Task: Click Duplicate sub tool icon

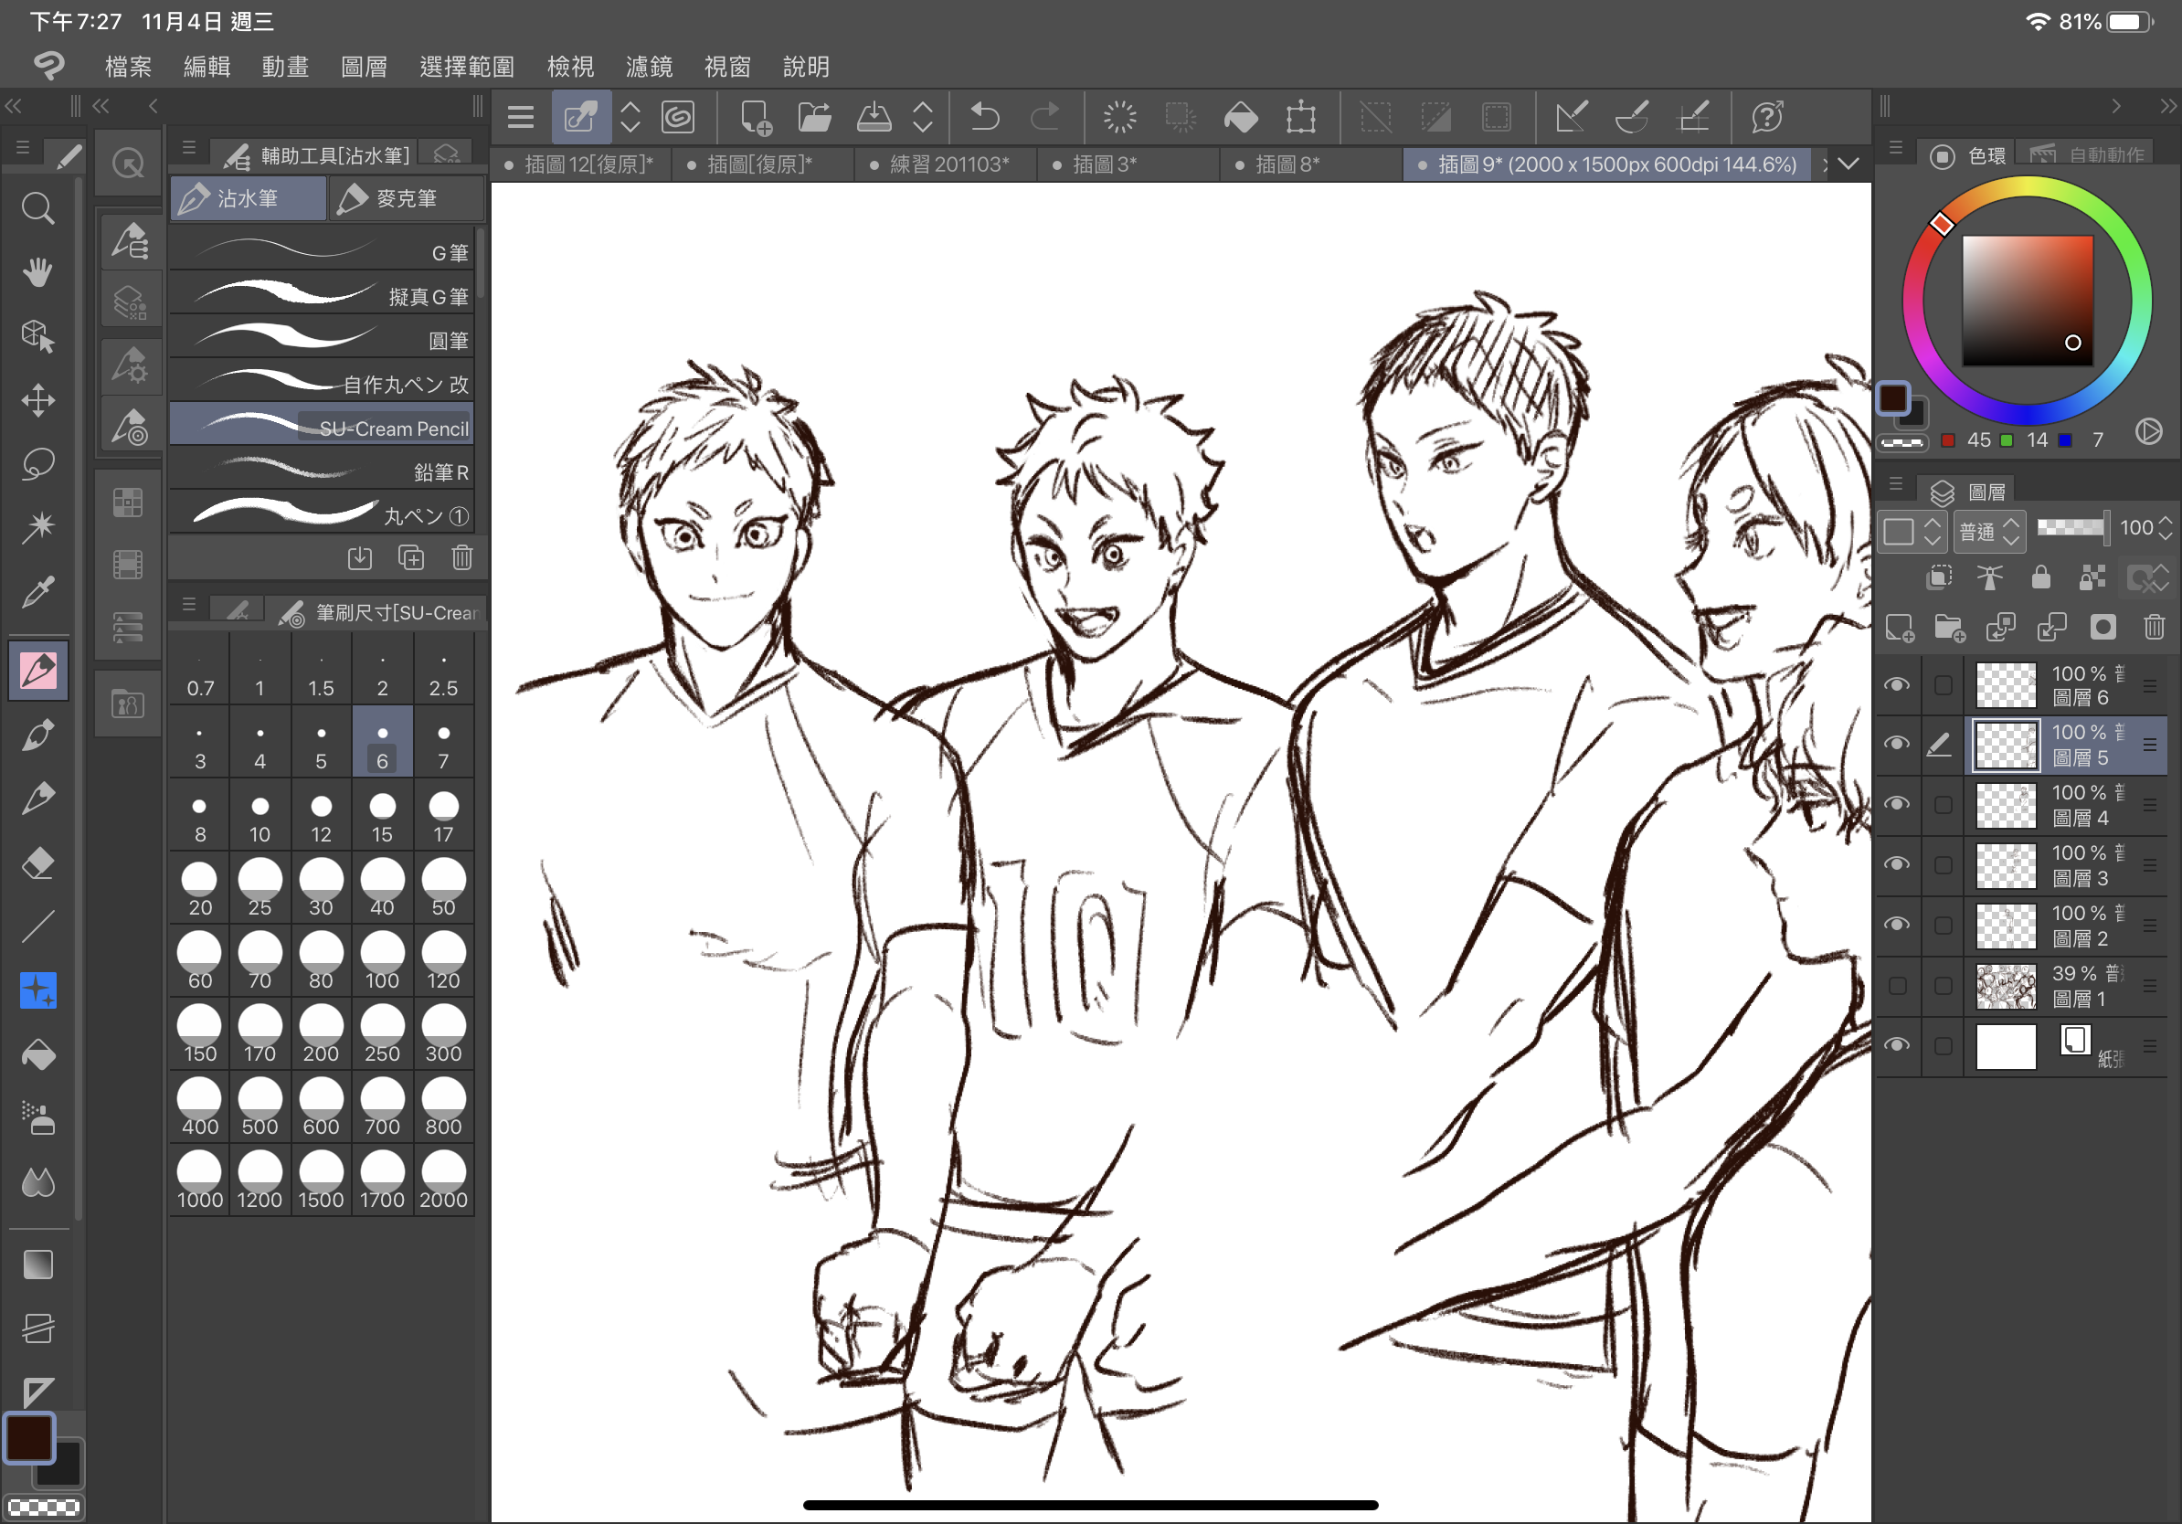Action: click(410, 557)
